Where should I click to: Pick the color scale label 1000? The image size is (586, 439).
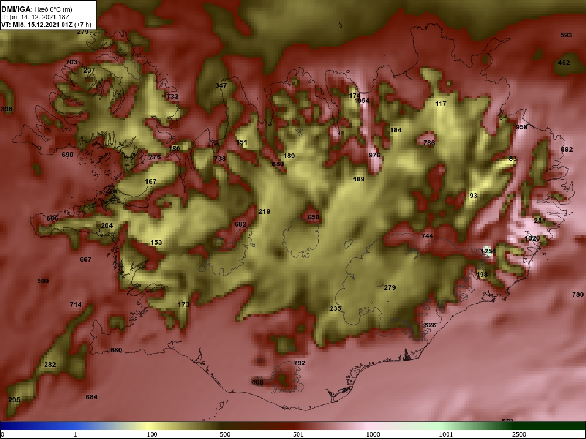coord(373,434)
